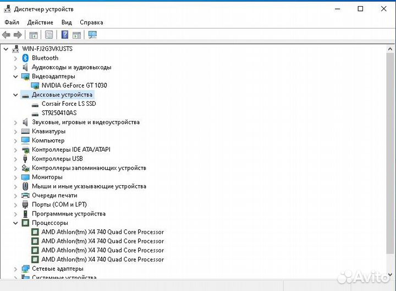Click the vertical scrollbar thumb
Screen dimensions: 396x291
click(x=391, y=153)
